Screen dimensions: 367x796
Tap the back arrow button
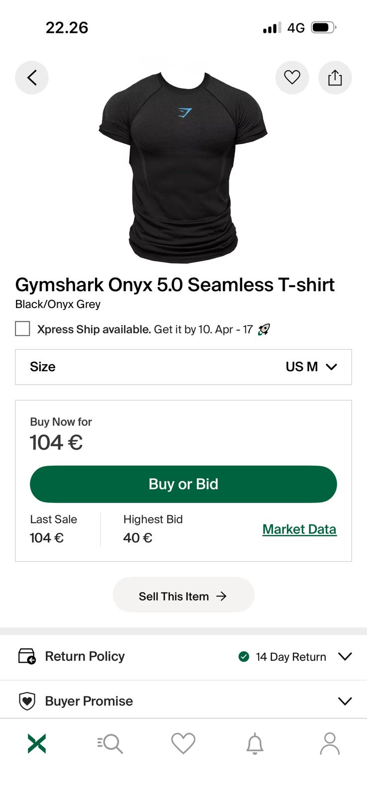click(x=32, y=78)
